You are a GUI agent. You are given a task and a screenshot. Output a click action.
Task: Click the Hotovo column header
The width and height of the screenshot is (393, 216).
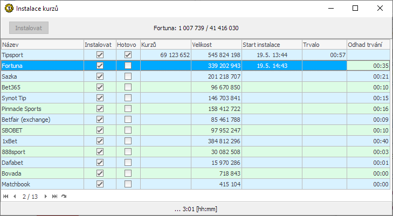click(128, 45)
